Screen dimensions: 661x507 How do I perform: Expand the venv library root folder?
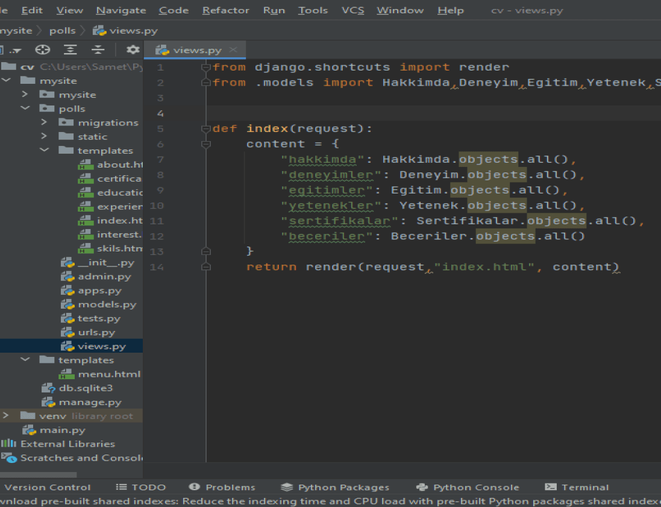point(5,416)
